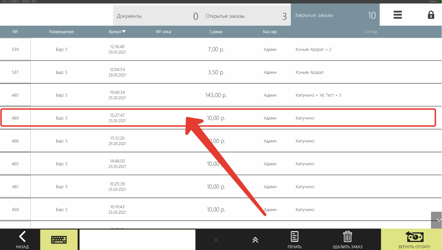Lock the terminal with padlock icon
This screenshot has height=250, width=442.
(431, 15)
